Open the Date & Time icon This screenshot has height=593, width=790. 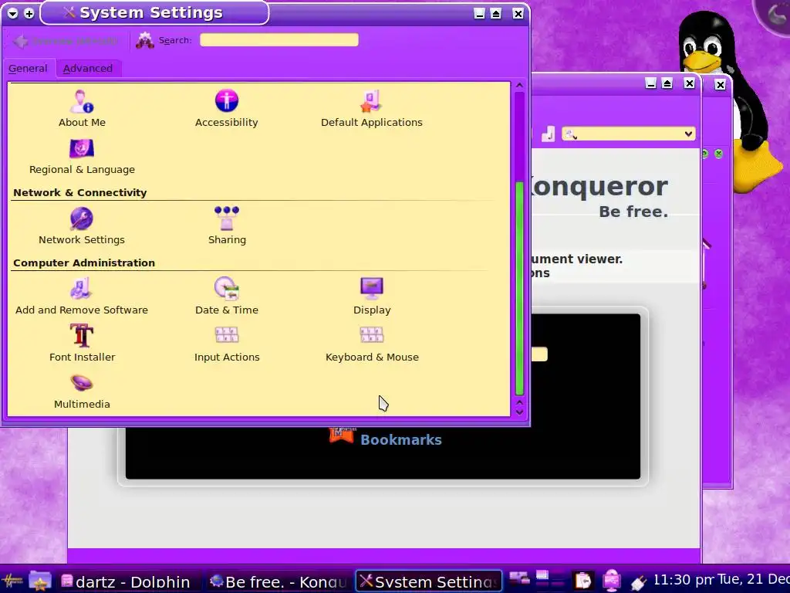(227, 289)
